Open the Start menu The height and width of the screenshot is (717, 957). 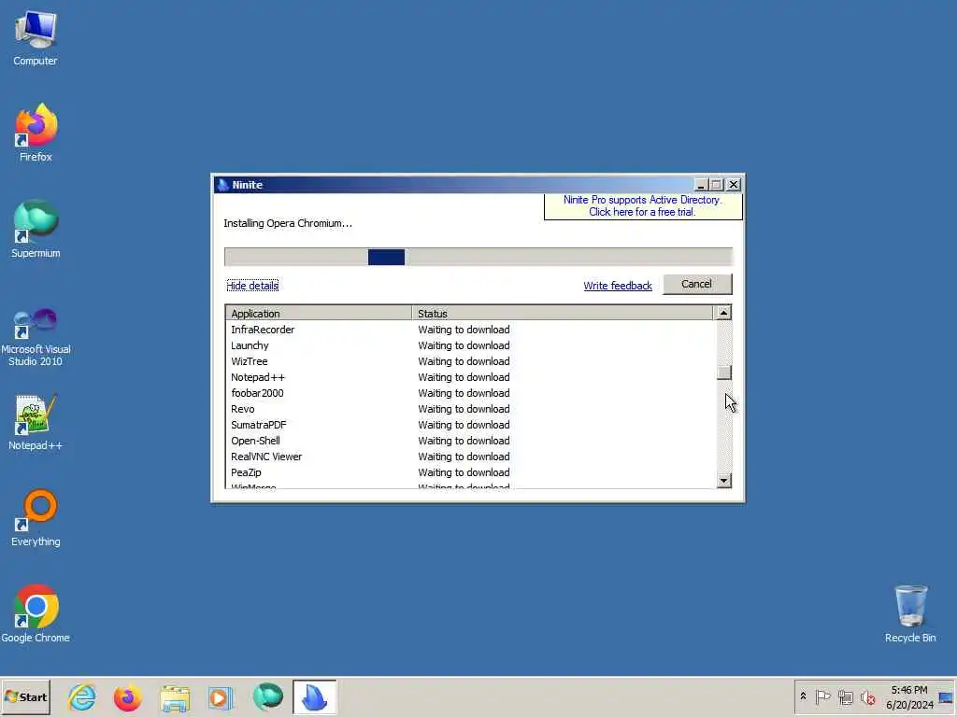tap(25, 697)
